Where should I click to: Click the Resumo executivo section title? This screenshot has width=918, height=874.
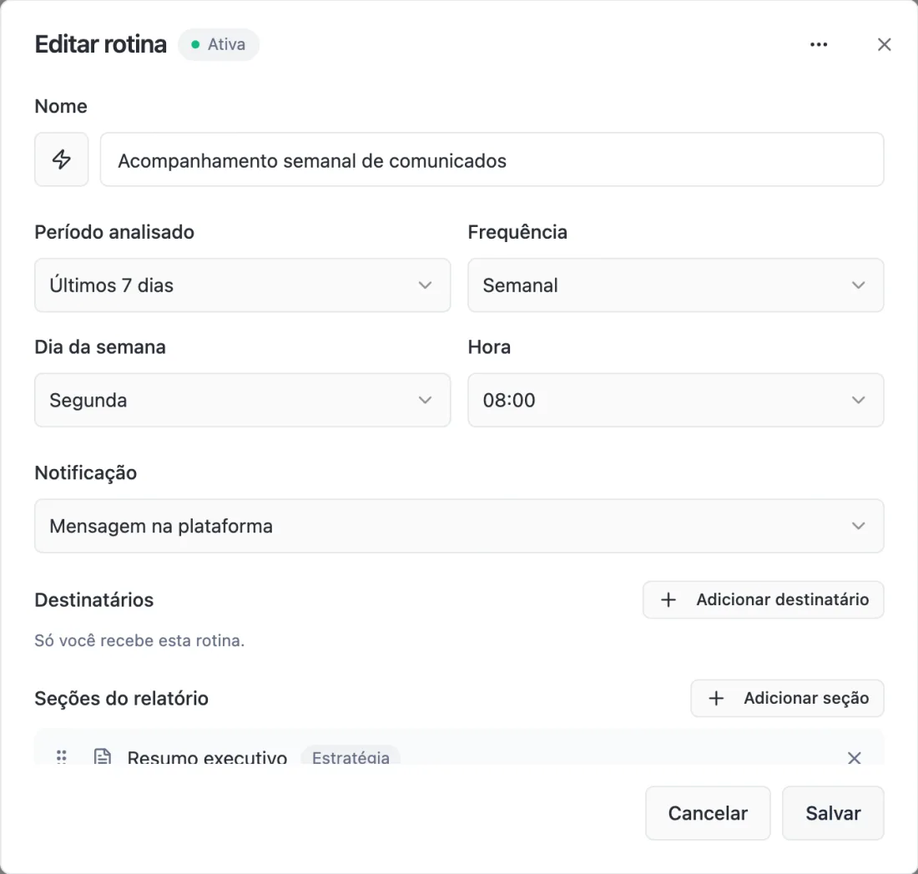pos(207,757)
